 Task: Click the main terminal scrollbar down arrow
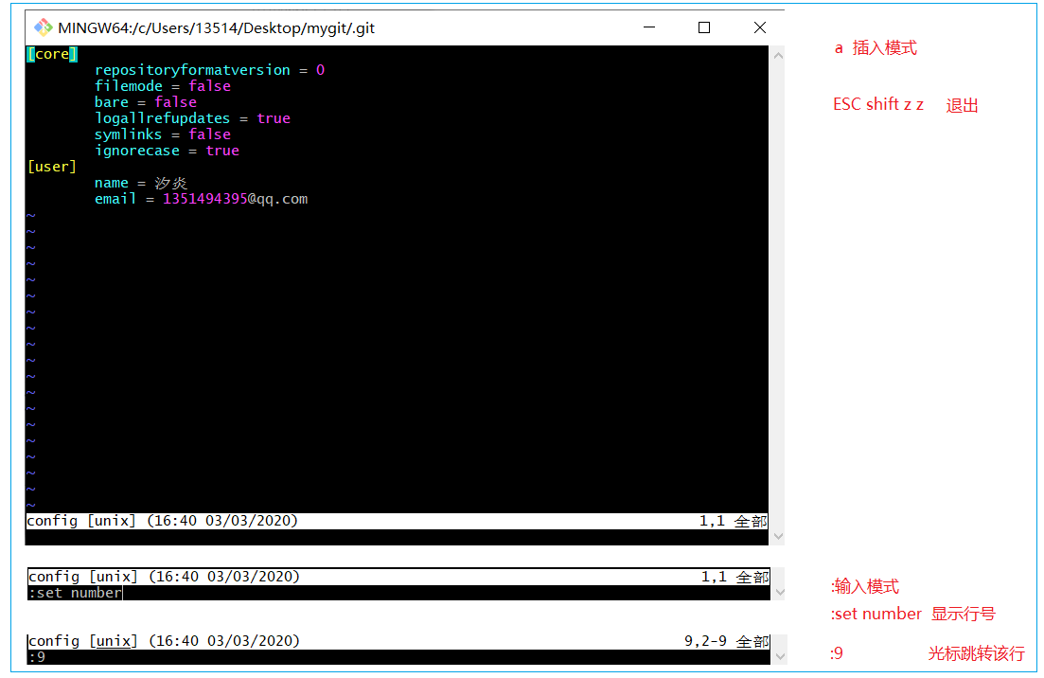tap(778, 536)
